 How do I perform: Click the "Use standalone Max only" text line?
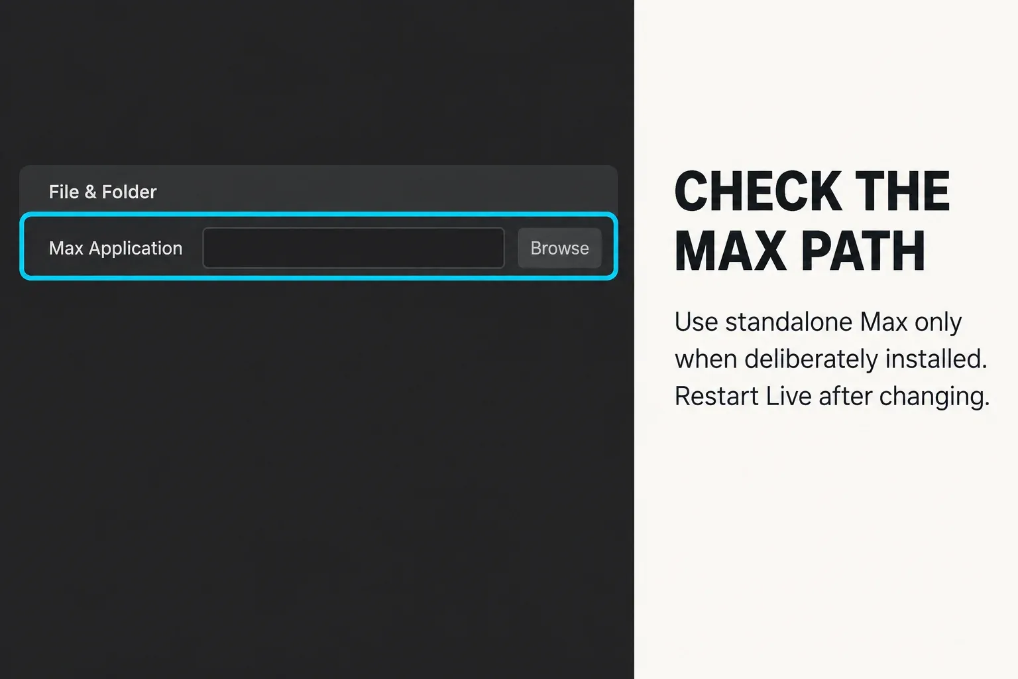[818, 322]
